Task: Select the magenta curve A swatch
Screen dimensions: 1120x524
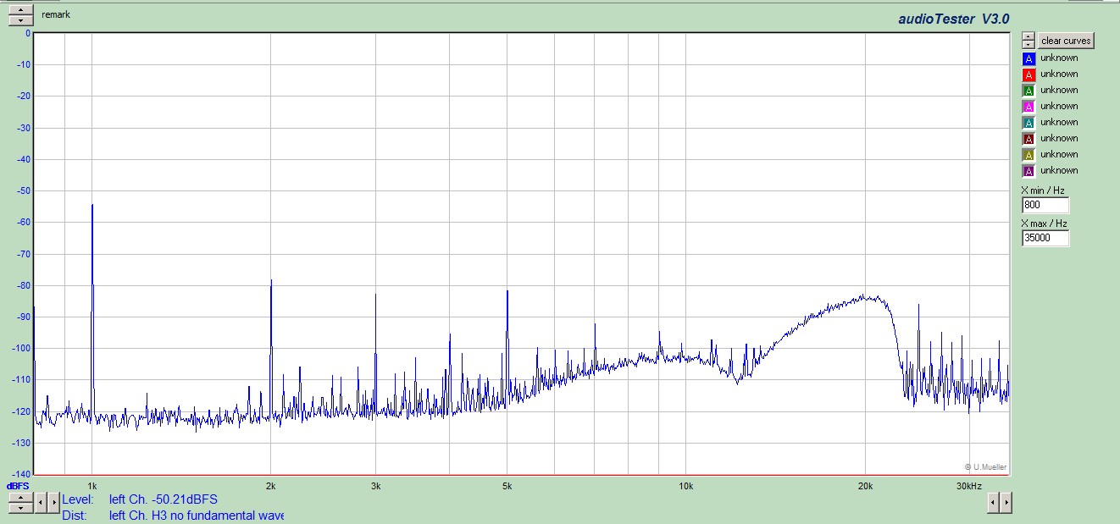Action: (1029, 107)
